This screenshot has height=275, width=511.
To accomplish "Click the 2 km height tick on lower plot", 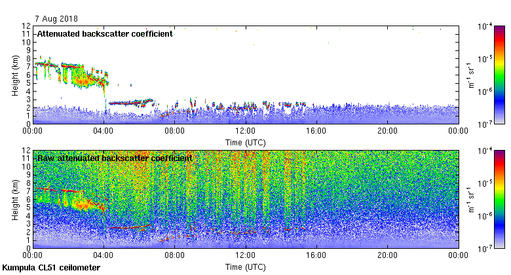I will click(28, 232).
